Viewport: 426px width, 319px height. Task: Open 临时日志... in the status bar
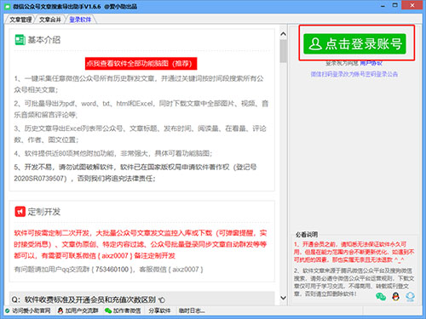point(192,310)
